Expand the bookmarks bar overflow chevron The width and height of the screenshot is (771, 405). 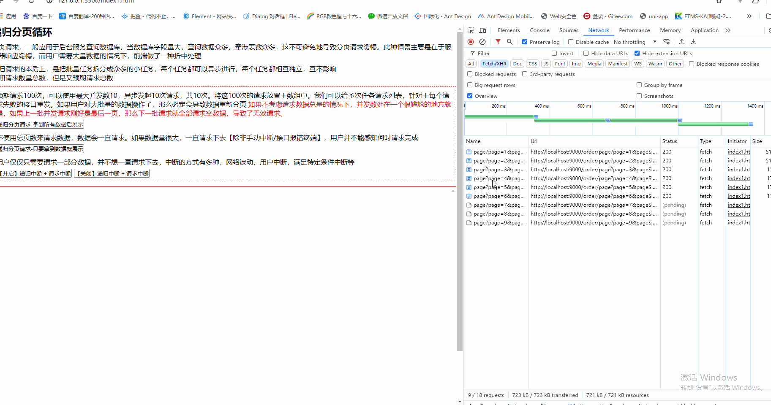tap(749, 16)
